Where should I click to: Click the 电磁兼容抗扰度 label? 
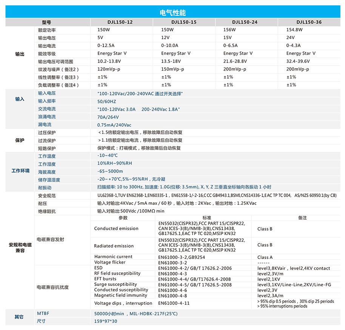[x=52, y=287]
